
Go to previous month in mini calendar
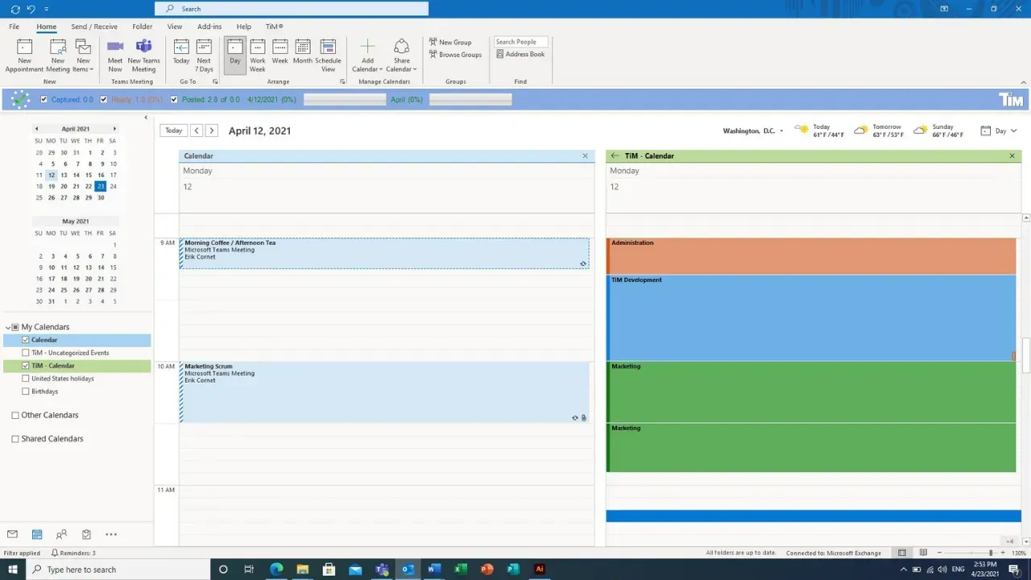click(x=36, y=129)
